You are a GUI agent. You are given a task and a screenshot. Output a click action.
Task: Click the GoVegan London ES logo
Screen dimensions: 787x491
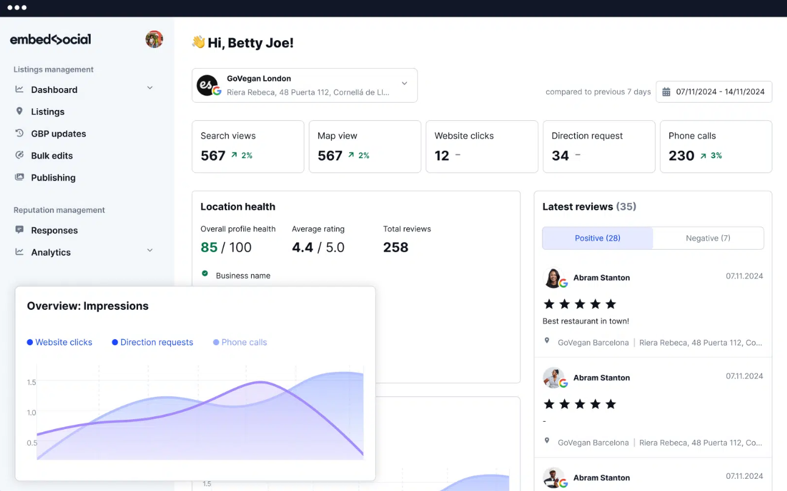point(208,86)
